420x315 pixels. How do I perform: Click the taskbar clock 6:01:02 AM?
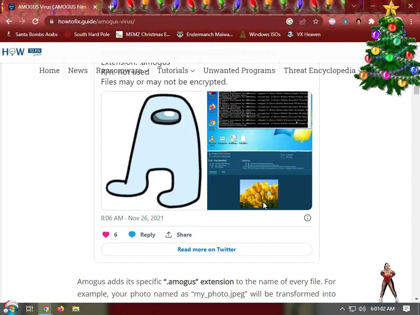tap(383, 309)
